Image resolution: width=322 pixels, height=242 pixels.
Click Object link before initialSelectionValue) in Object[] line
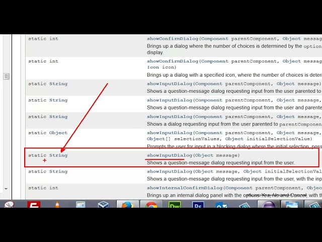[234, 139]
